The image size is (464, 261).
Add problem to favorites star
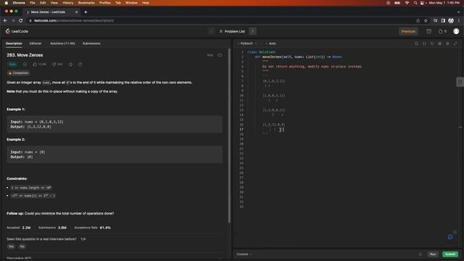click(70, 65)
